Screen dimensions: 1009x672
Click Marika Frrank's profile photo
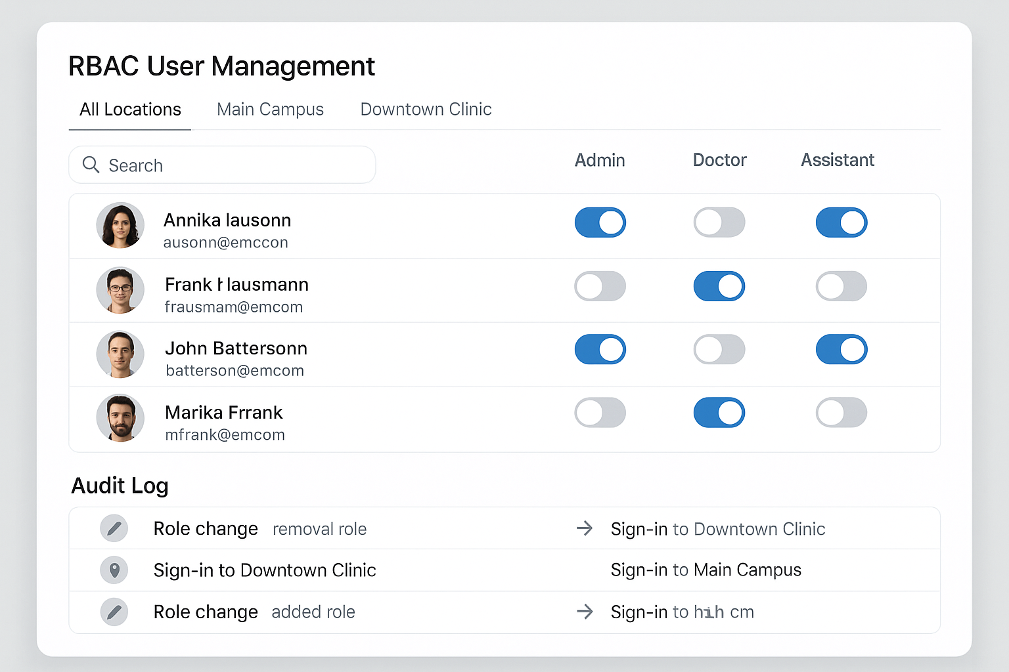[120, 418]
